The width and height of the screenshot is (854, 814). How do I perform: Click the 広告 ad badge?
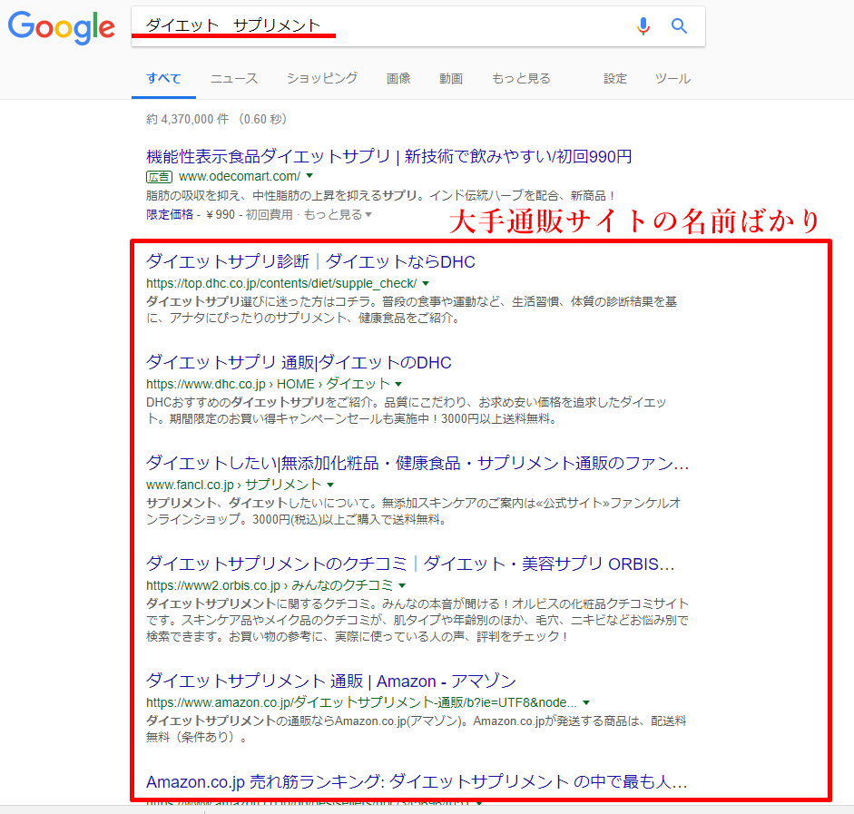(x=159, y=176)
